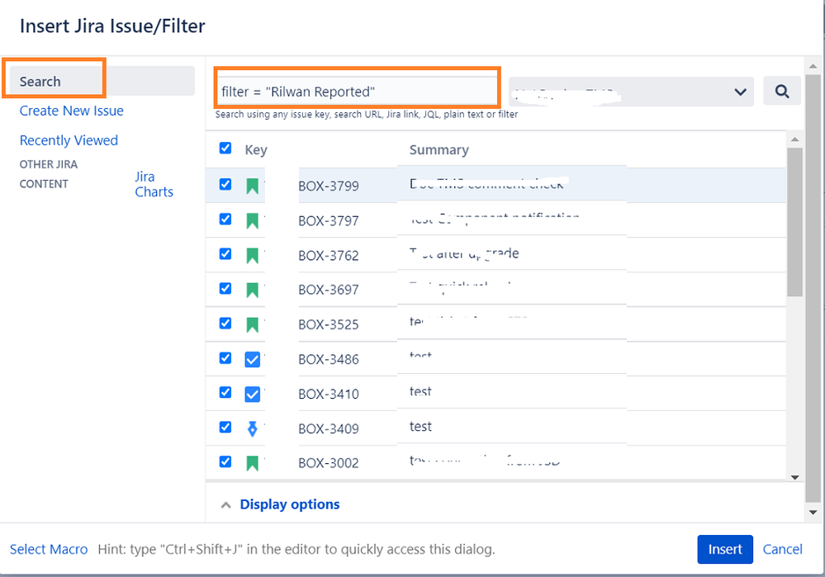Uncheck the BOX-3697 row checkbox
The width and height of the screenshot is (825, 577).
(225, 288)
